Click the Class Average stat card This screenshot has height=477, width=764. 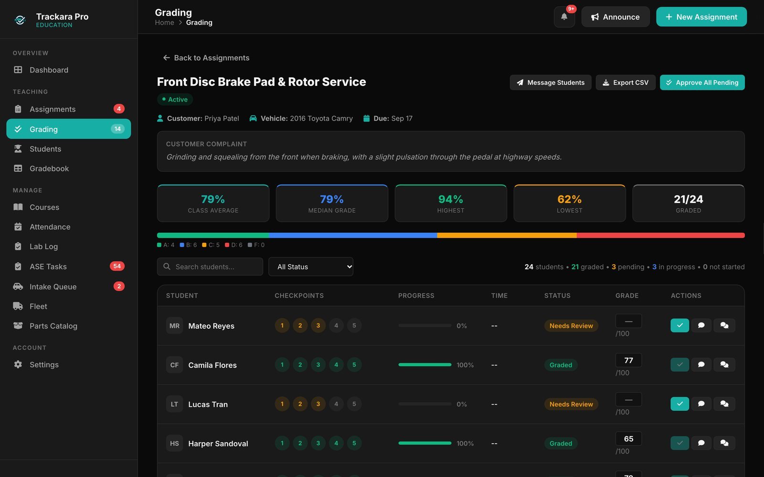[x=213, y=203]
